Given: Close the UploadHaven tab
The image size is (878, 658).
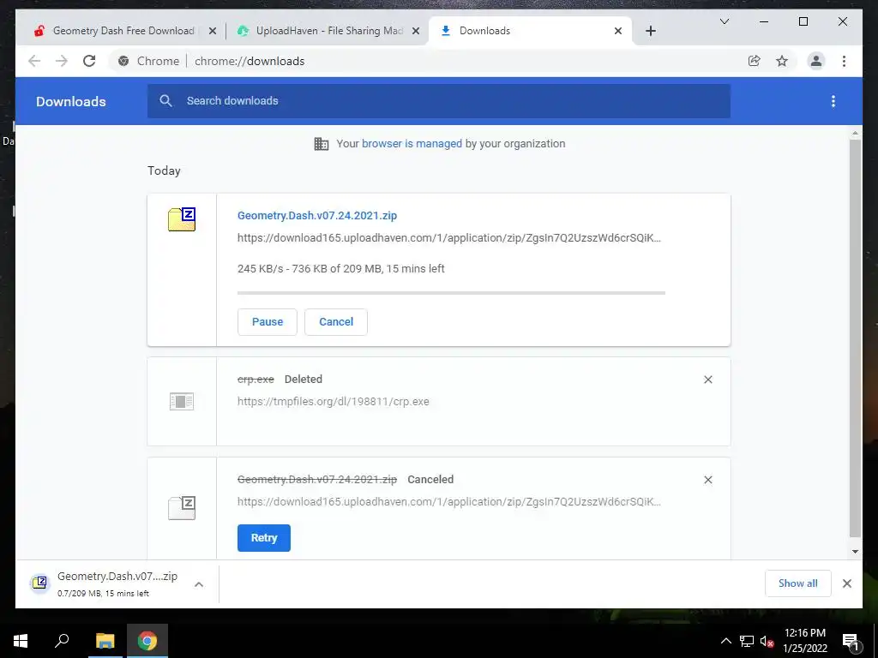Looking at the screenshot, I should click(x=416, y=31).
